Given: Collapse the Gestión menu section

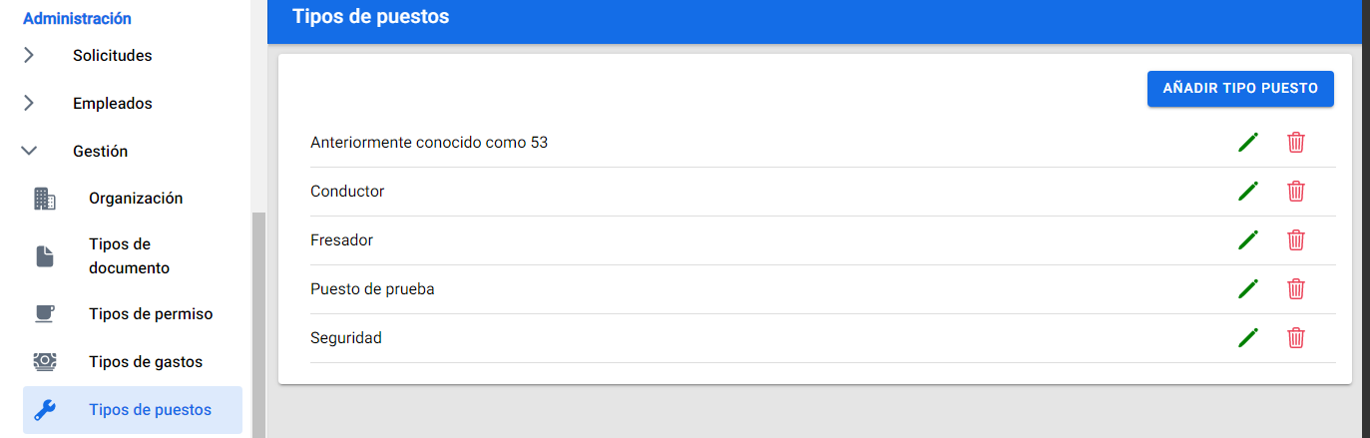Looking at the screenshot, I should (x=100, y=152).
